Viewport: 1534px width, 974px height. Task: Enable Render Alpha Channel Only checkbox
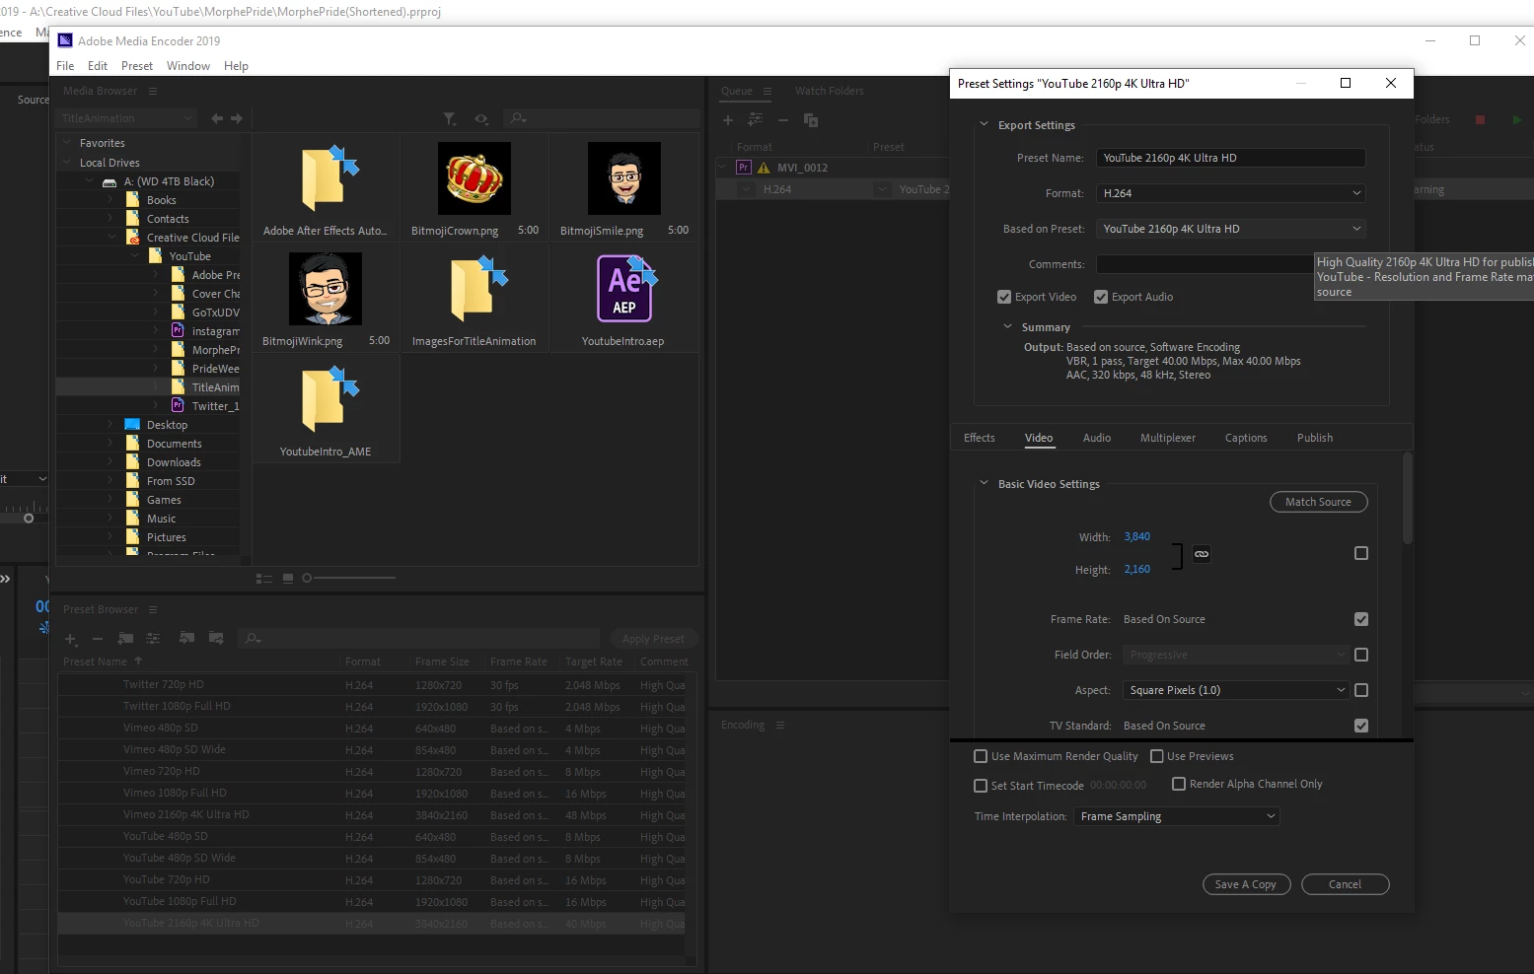(x=1179, y=784)
